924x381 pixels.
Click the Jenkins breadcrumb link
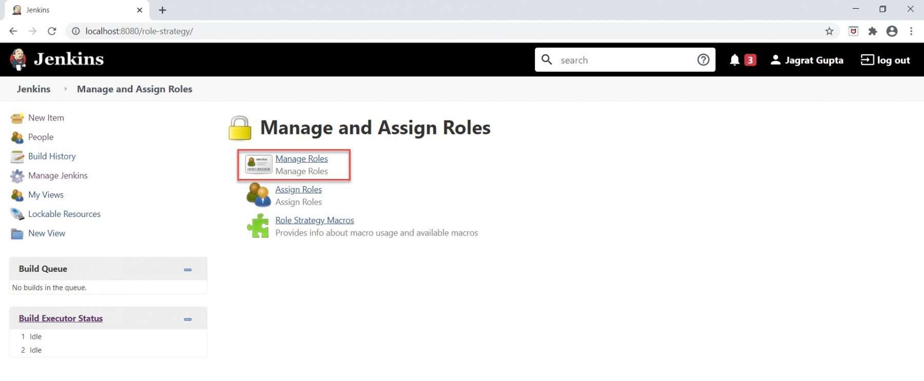pyautogui.click(x=34, y=89)
